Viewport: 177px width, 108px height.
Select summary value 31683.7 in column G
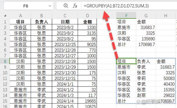146,27
